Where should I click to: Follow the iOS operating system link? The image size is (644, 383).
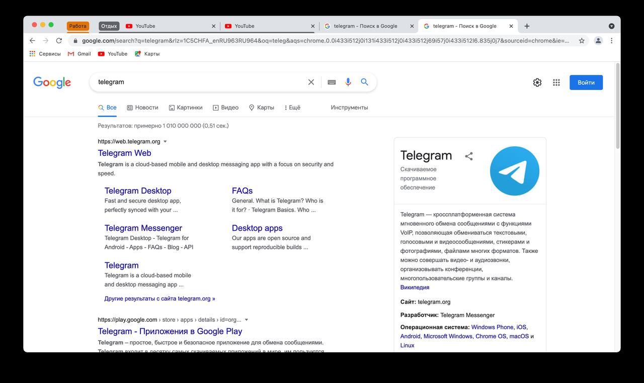[521, 327]
